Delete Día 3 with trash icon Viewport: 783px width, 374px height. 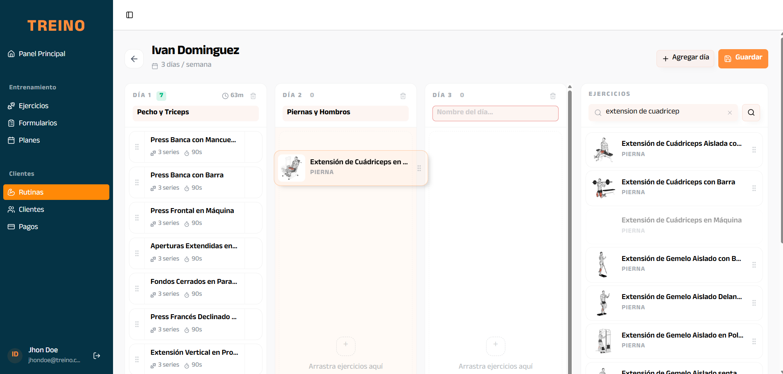tap(553, 96)
